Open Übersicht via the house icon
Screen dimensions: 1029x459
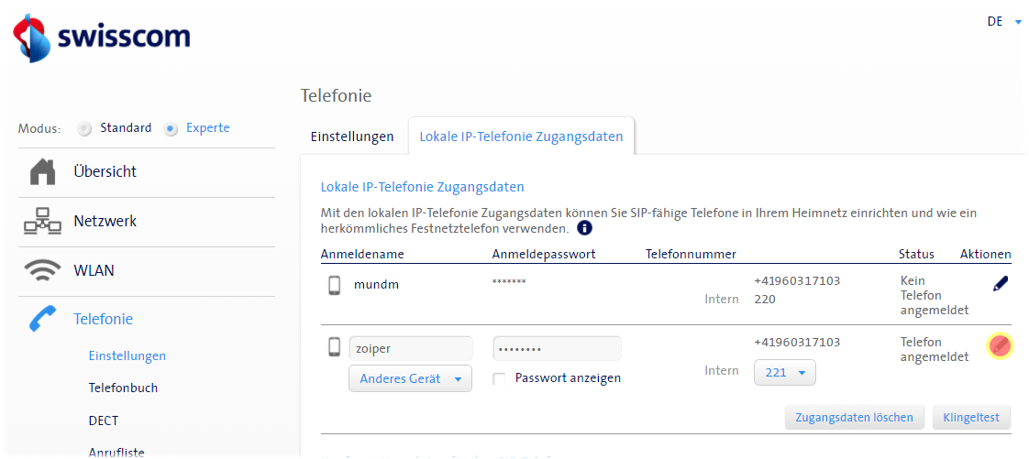pyautogui.click(x=42, y=172)
